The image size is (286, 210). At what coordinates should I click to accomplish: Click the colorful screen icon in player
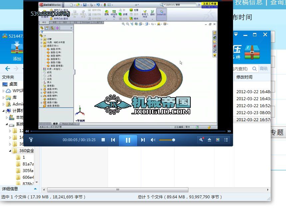(218, 140)
